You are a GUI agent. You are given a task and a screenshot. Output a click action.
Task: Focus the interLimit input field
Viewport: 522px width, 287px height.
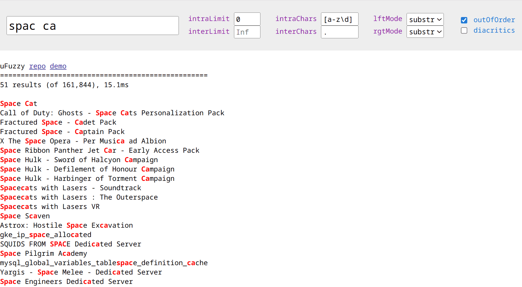(247, 32)
